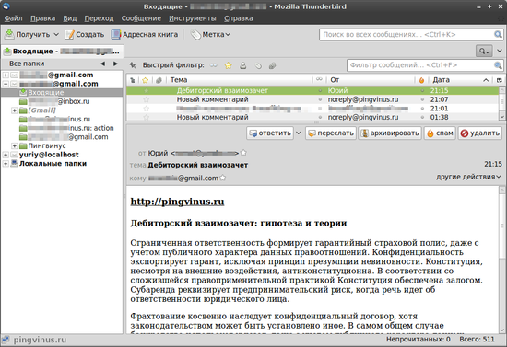The image size is (507, 347).
Task: Open другие действия dropdown
Action: click(x=468, y=177)
